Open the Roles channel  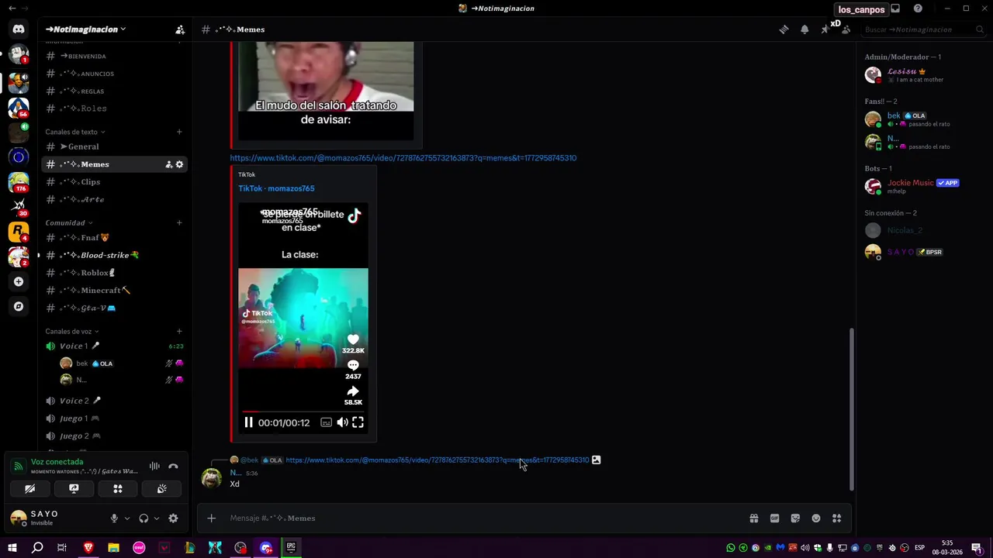[114, 108]
